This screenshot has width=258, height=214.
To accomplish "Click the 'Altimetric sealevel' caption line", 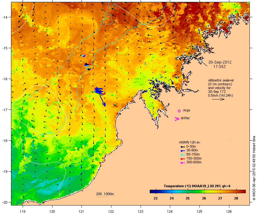I will click(221, 80).
